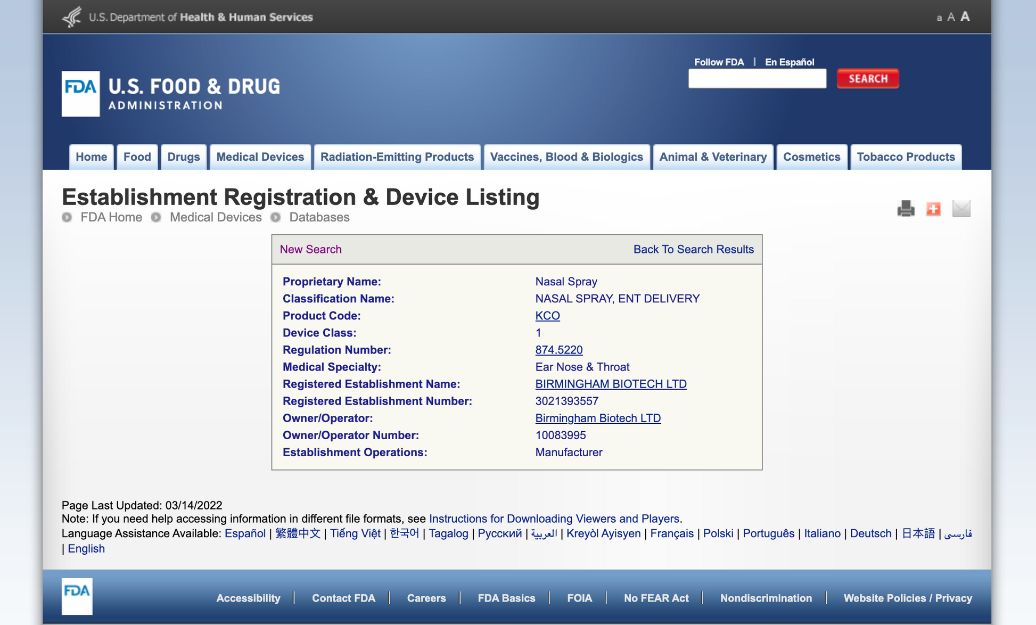This screenshot has height=625, width=1036.
Task: Click Medical Devices breadcrumb
Action: pos(216,217)
